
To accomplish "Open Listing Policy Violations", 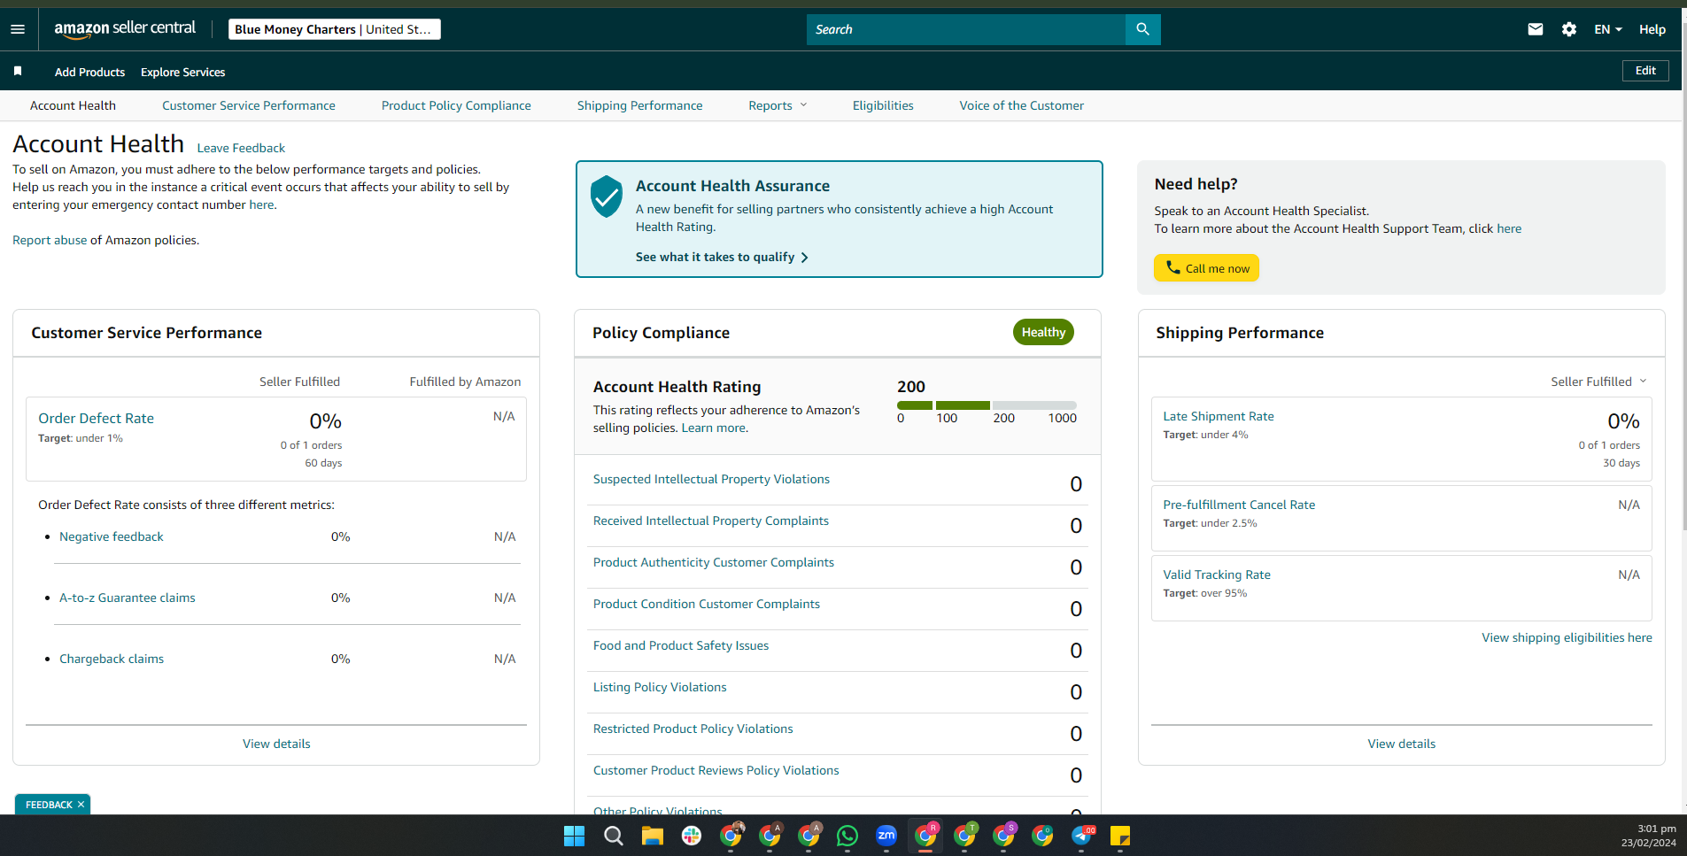I will pyautogui.click(x=660, y=687).
